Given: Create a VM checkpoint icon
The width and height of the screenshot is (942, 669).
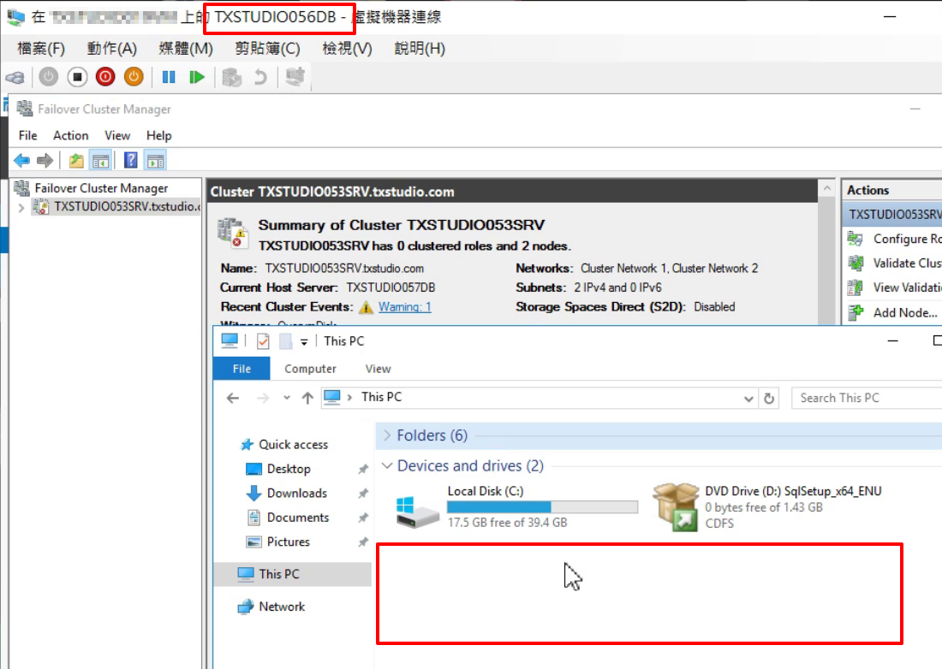Looking at the screenshot, I should [231, 77].
